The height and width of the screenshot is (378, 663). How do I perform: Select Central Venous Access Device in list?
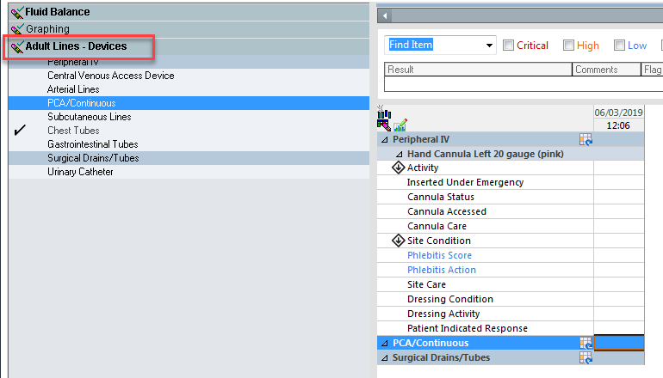(x=111, y=76)
